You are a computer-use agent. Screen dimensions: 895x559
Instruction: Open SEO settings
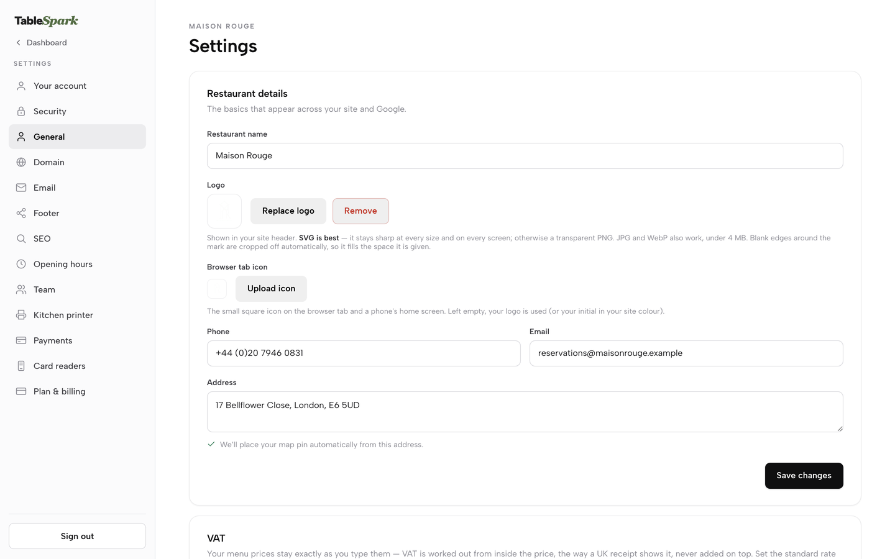click(x=77, y=239)
